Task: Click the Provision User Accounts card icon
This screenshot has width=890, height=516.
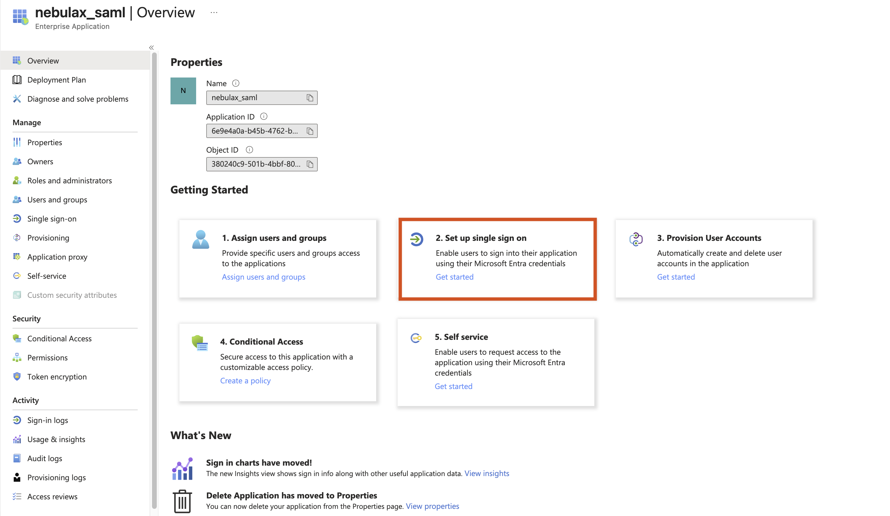Action: pos(636,239)
